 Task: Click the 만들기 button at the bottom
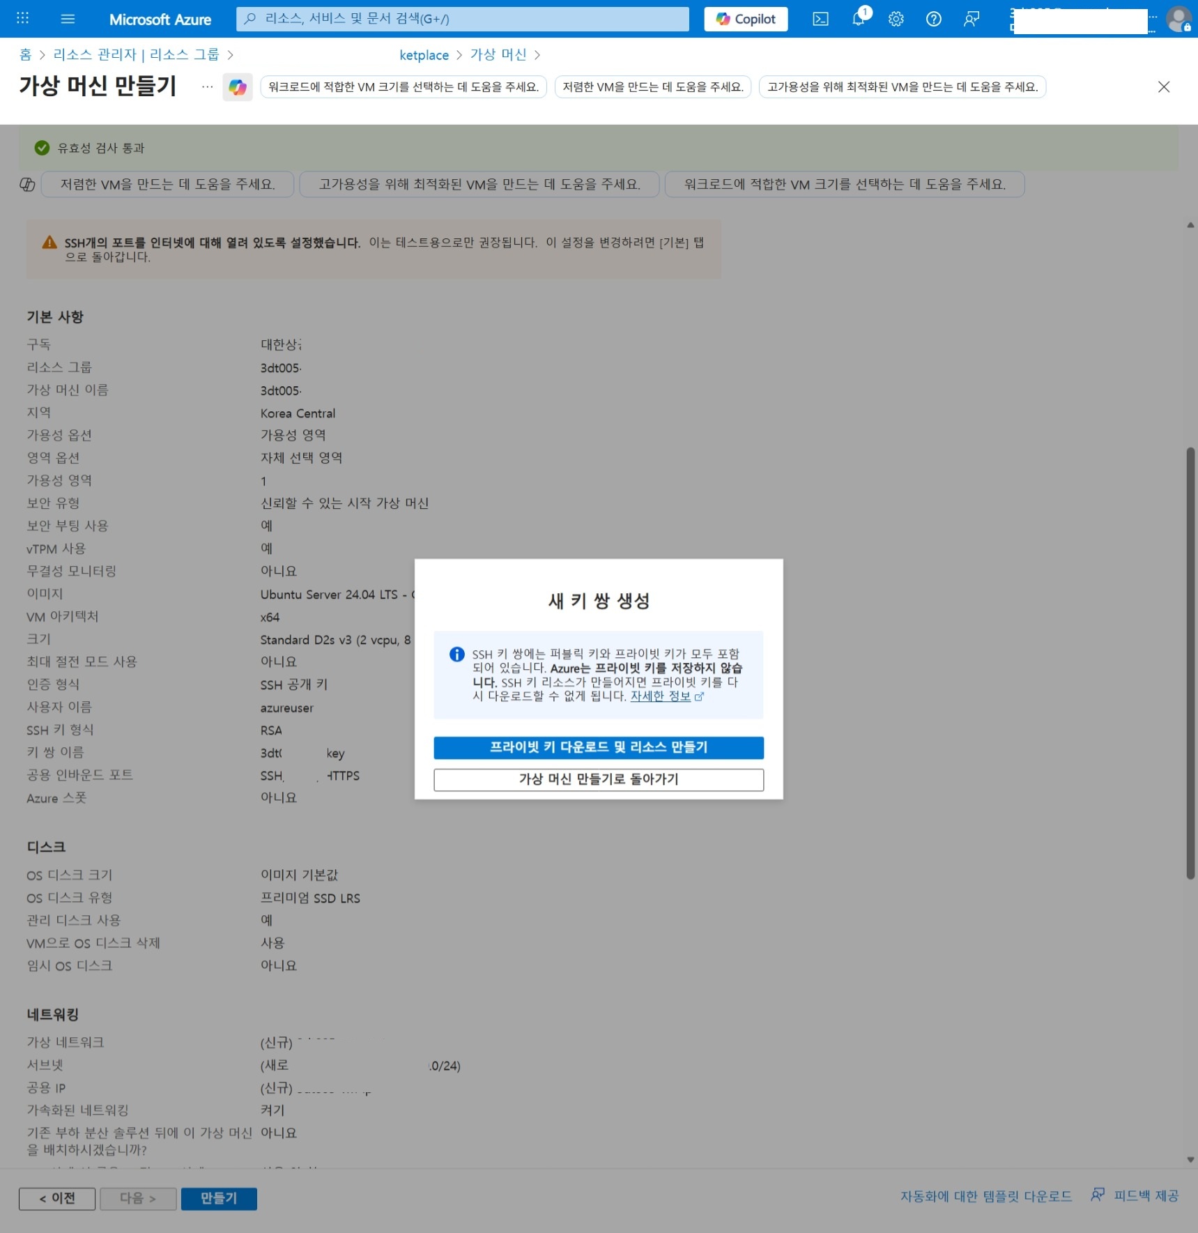[218, 1198]
